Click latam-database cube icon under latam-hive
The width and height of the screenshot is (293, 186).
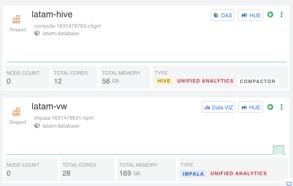pos(37,33)
